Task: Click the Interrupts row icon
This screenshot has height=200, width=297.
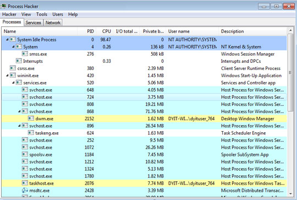Action: [x=19, y=61]
